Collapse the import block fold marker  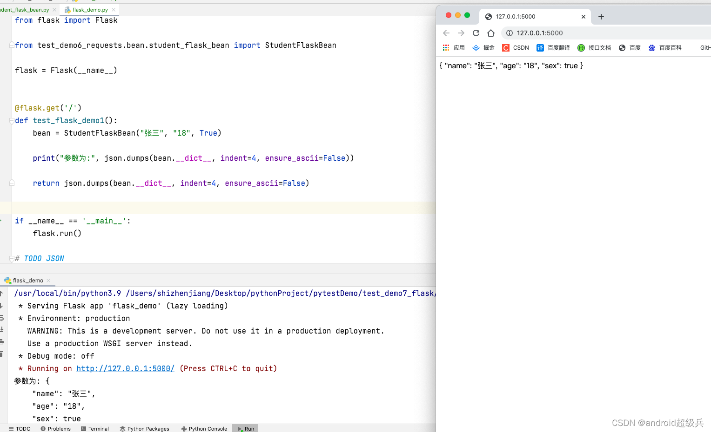[12, 45]
